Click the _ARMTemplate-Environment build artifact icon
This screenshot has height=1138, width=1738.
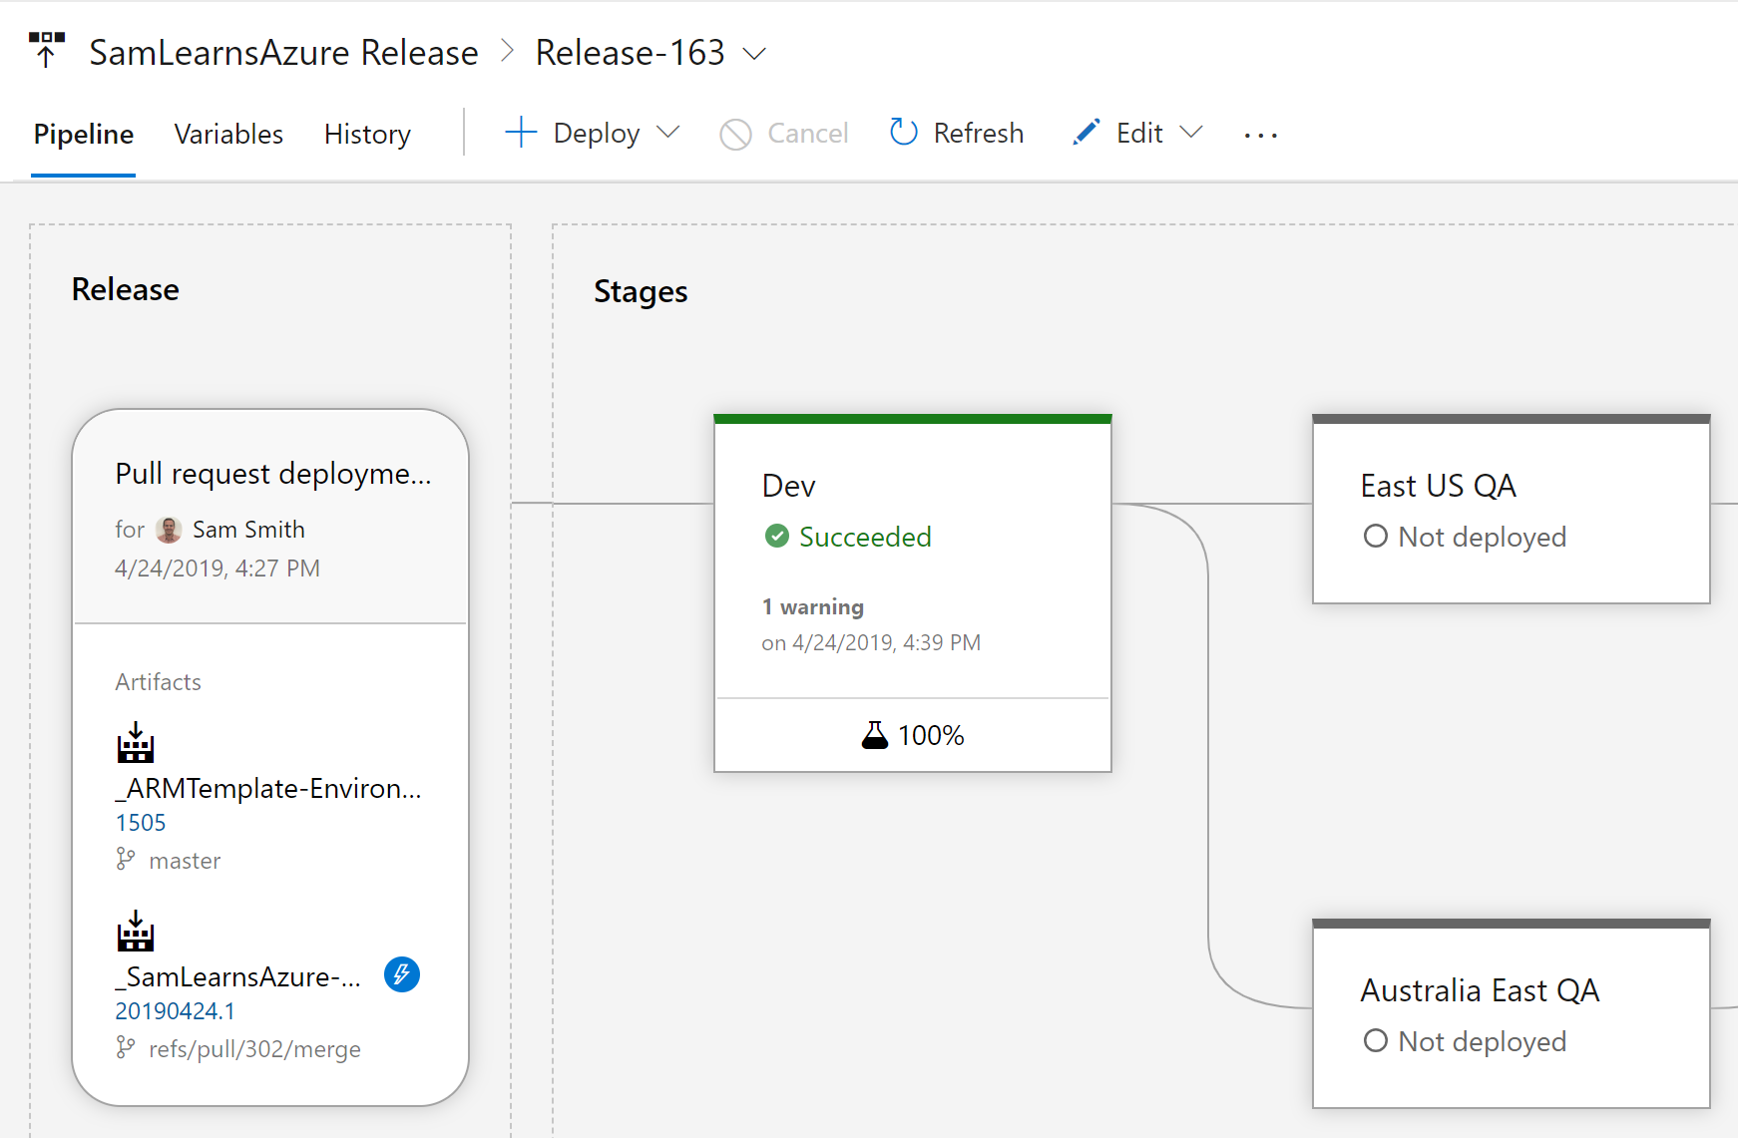pos(136,743)
